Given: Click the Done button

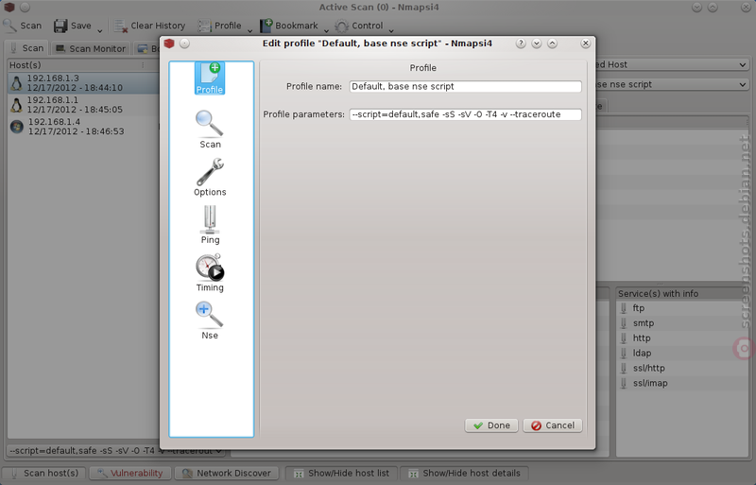Looking at the screenshot, I should tap(491, 425).
